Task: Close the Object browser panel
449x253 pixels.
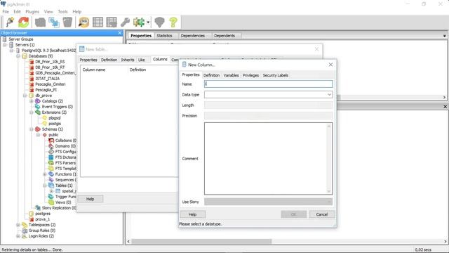Action: (x=120, y=33)
